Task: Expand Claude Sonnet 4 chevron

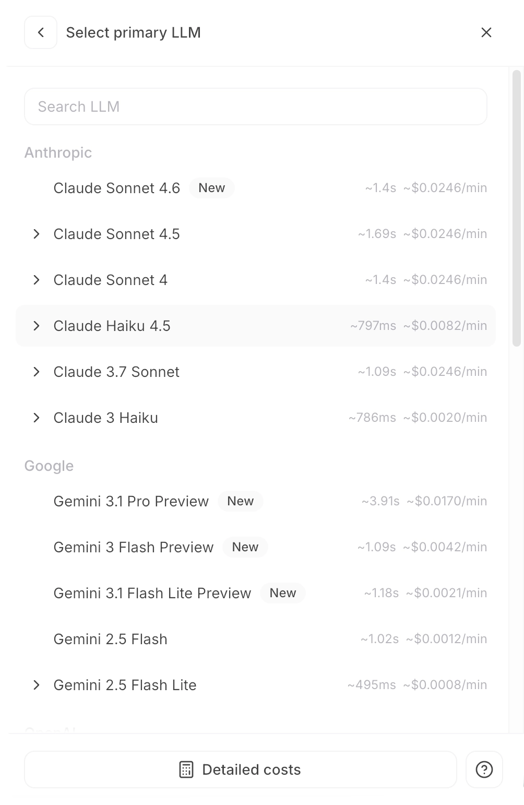Action: coord(36,280)
